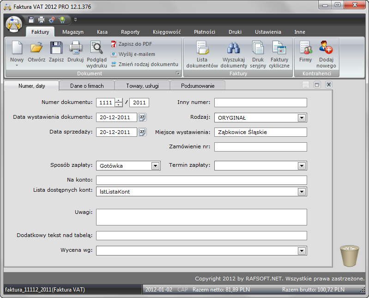The height and width of the screenshot is (298, 369).
Task: Switch to the Raporty ribbon tab
Action: click(130, 32)
